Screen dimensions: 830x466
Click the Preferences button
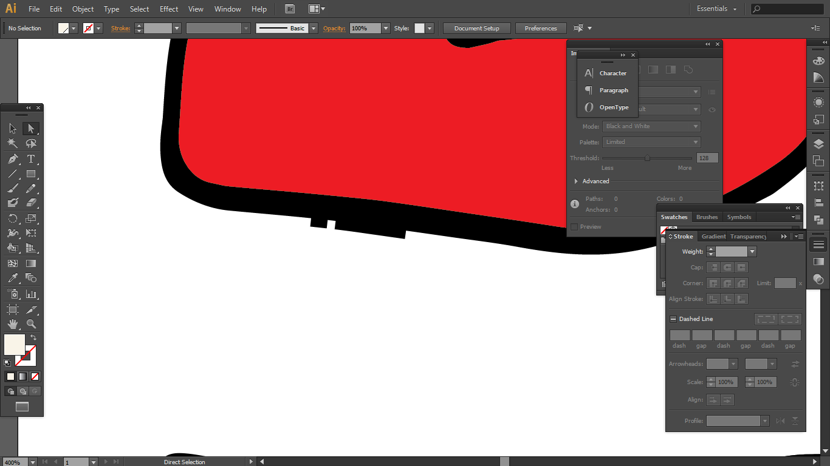541,29
